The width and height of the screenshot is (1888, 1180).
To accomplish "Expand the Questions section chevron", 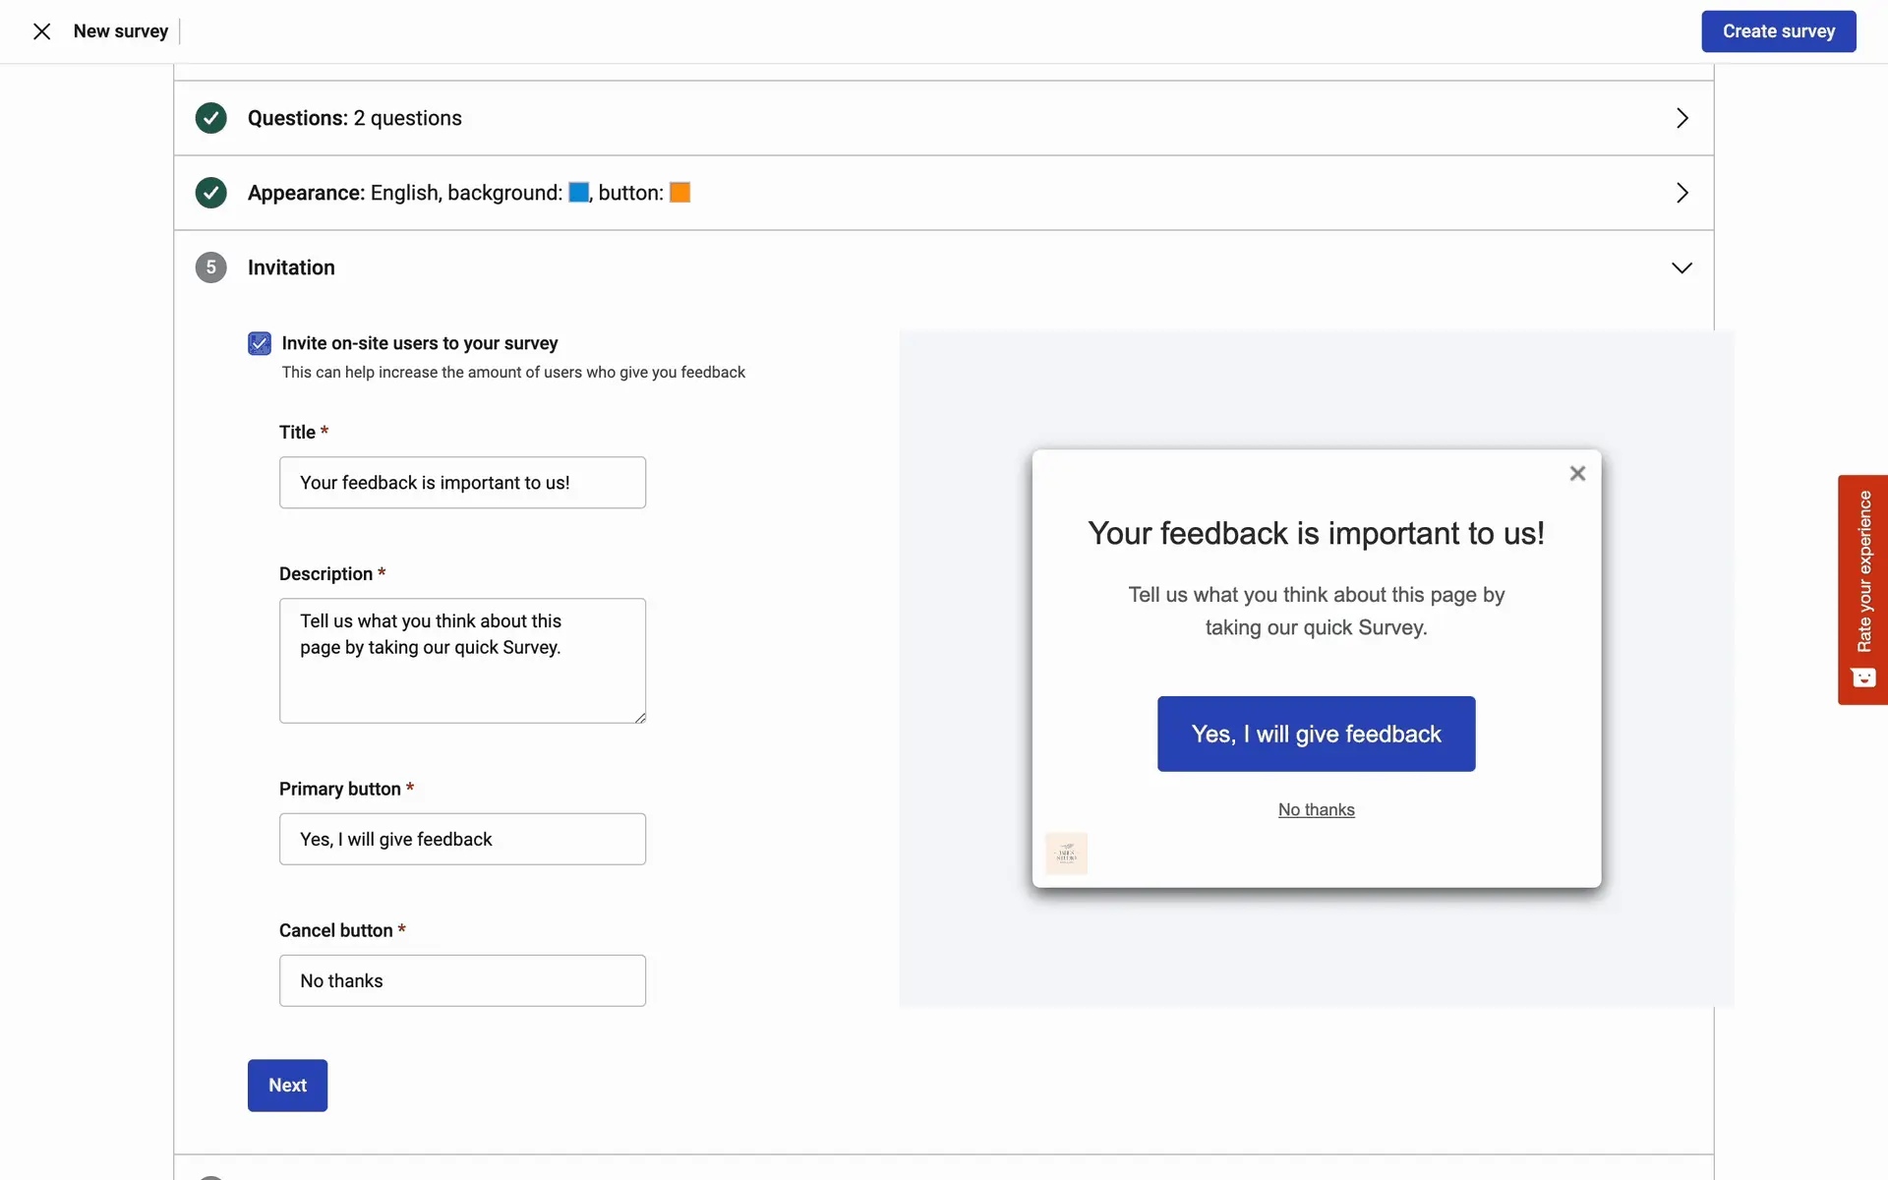I will 1681,118.
